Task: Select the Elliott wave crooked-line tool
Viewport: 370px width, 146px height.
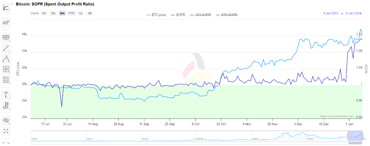Action: tap(6, 59)
